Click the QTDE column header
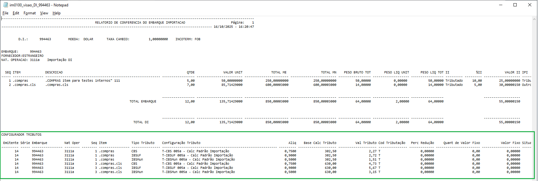Viewport: 538px width, 181px height. (x=191, y=72)
